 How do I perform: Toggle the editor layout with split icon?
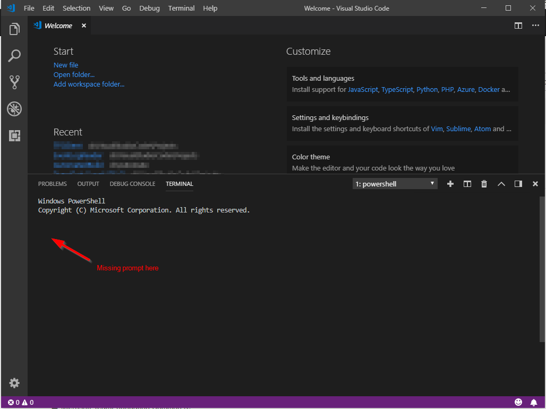pos(518,25)
